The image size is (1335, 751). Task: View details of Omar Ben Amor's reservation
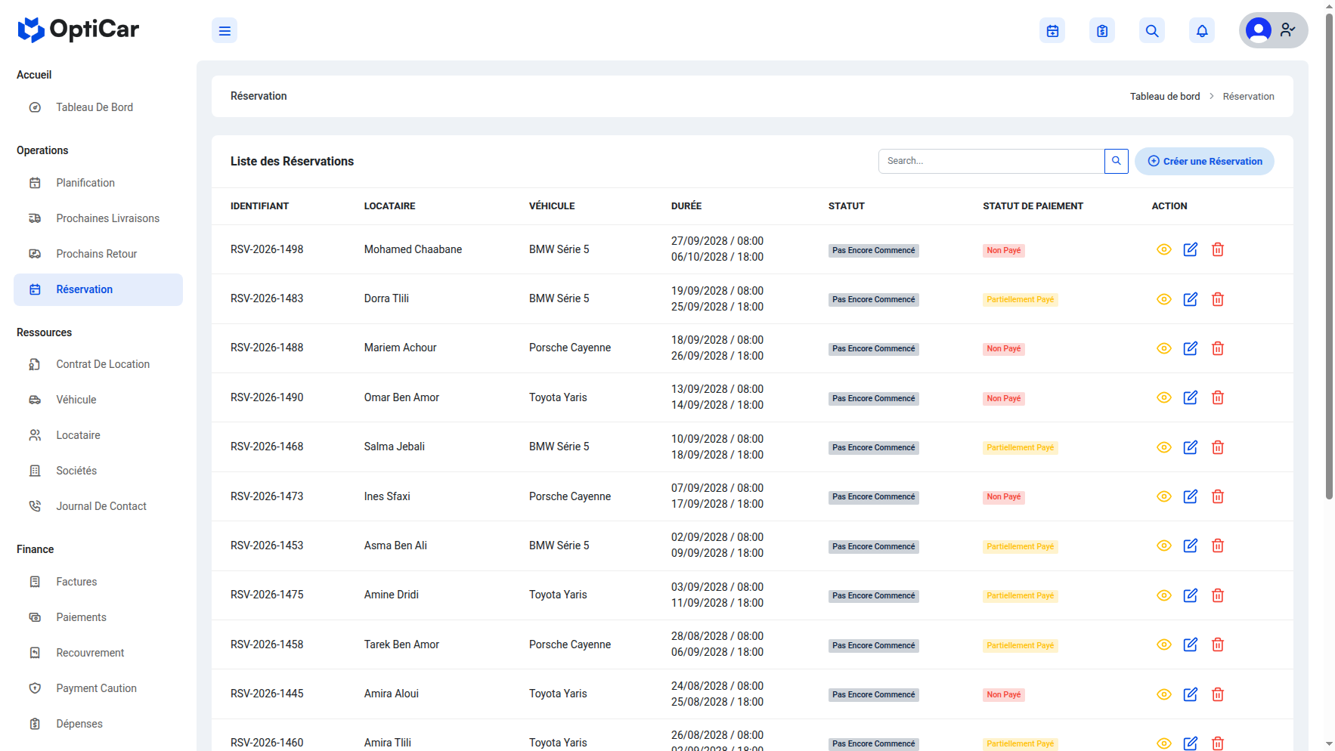[x=1164, y=397]
